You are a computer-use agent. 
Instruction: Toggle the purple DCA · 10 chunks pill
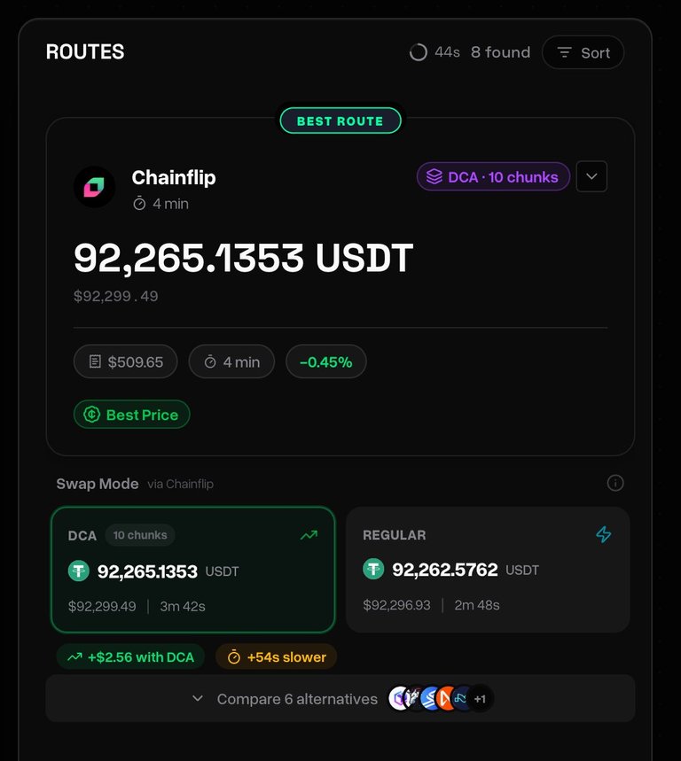pos(493,176)
